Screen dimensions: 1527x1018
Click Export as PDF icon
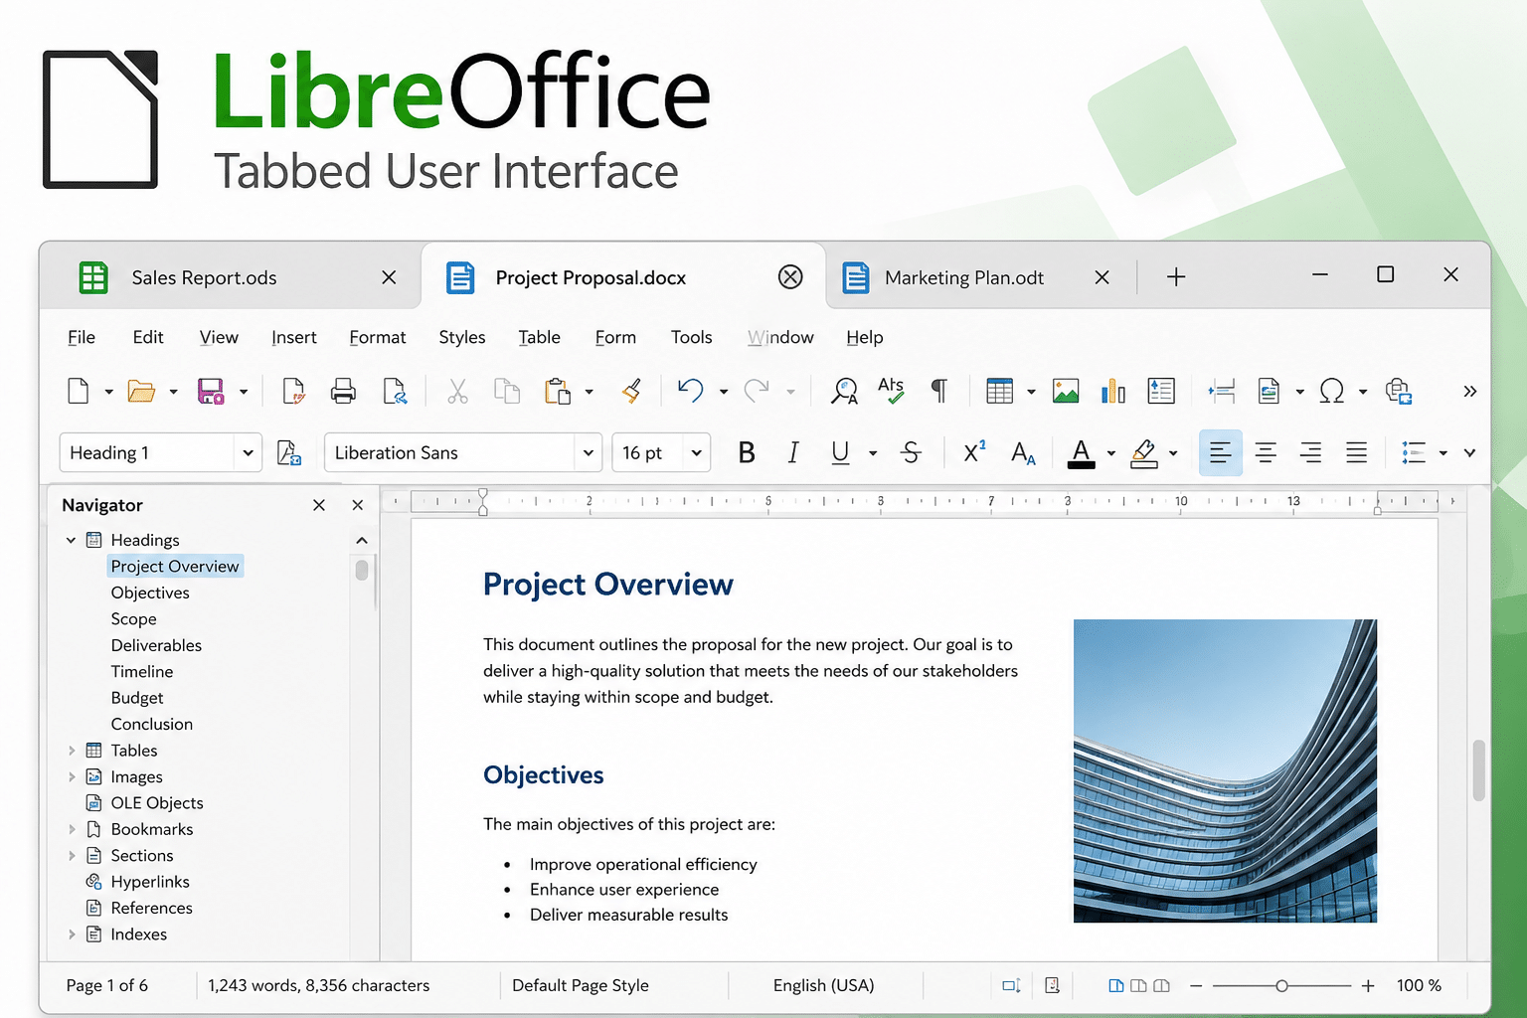click(293, 391)
